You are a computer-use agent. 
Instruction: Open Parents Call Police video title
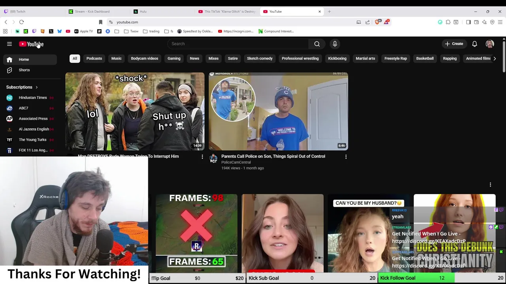click(273, 156)
